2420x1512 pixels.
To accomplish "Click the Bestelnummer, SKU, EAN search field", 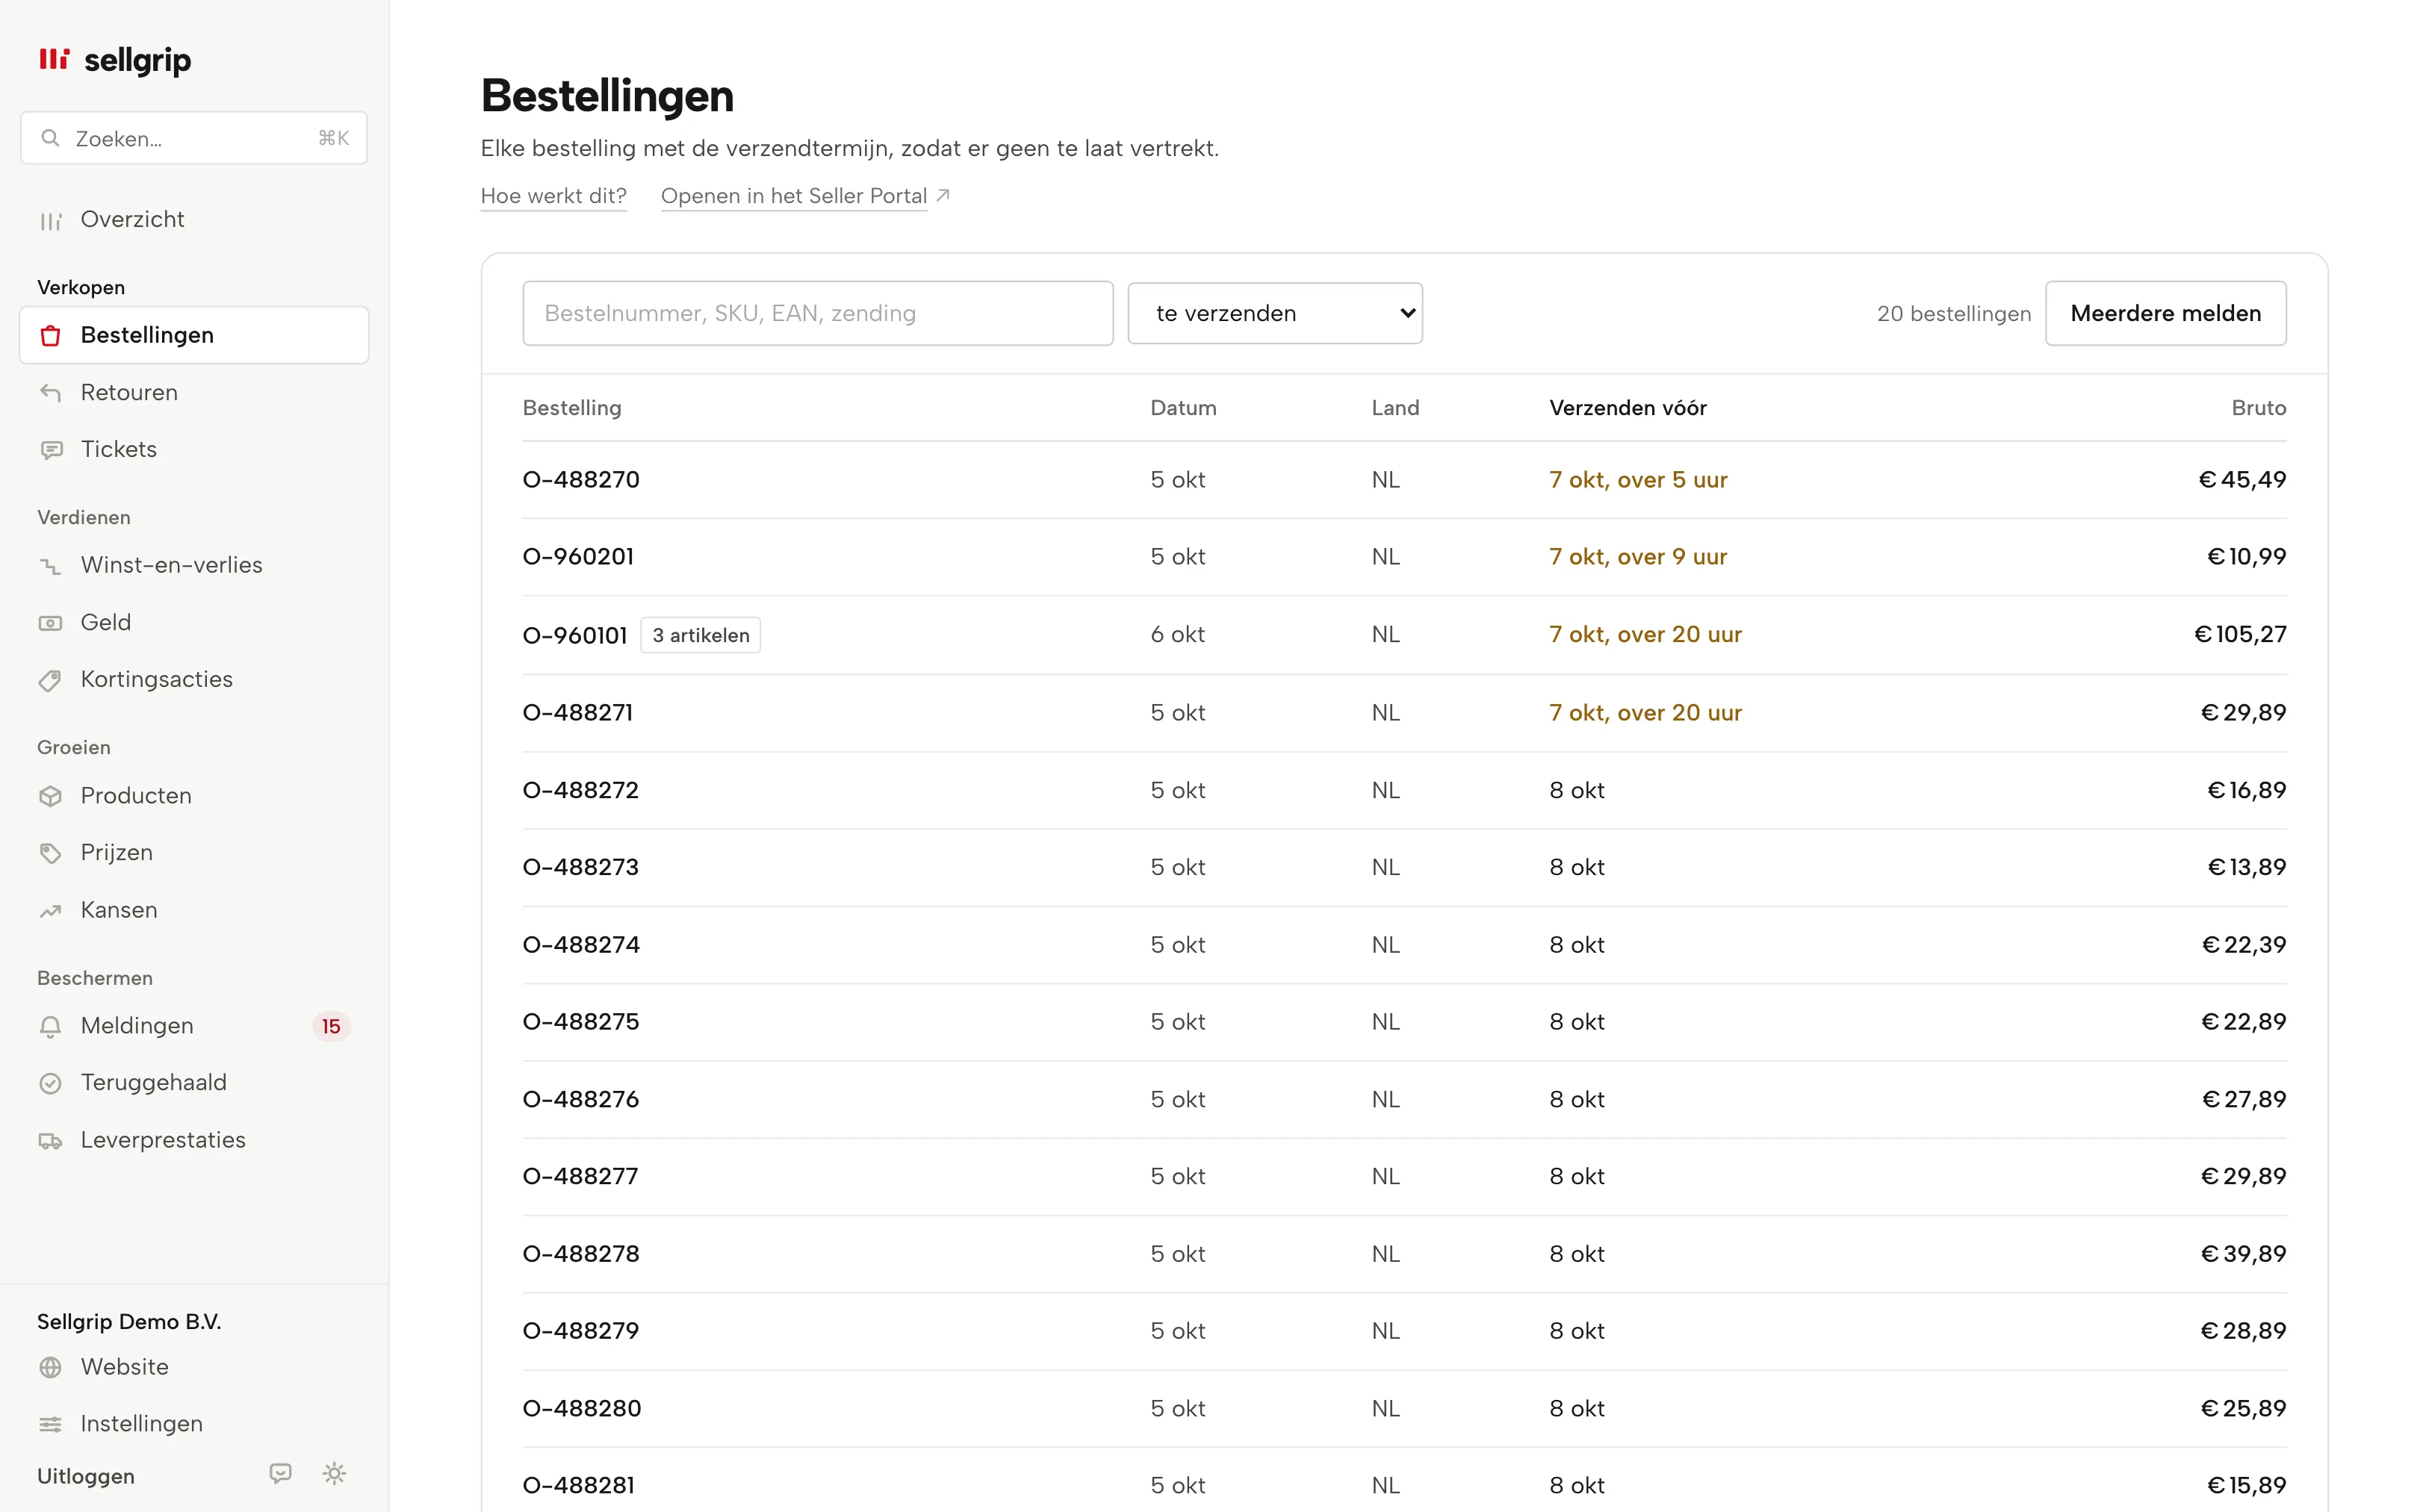I will [818, 313].
